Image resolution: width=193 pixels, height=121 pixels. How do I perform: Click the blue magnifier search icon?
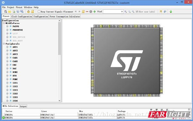(x=165, y=12)
